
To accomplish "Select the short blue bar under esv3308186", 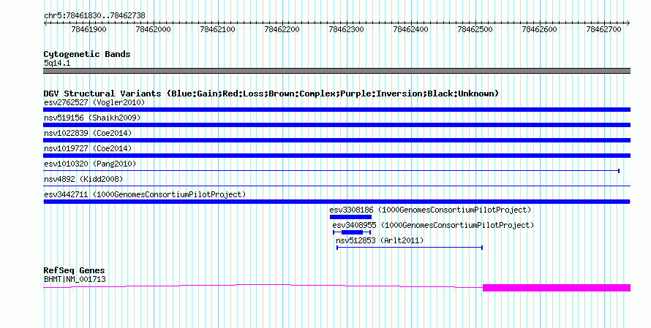I will pos(351,217).
